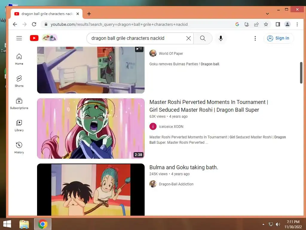Open the World Of Paper channel avatar
This screenshot has height=230, width=306.
(x=153, y=53)
